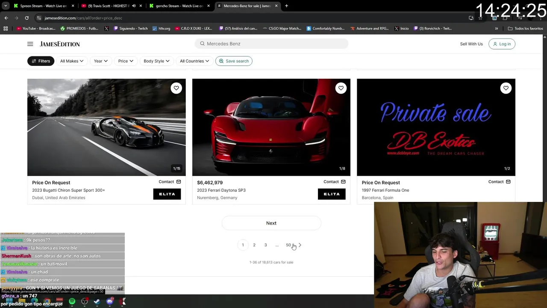
Task: Open the PROMIEDOS - Futb... bookmark
Action: click(x=79, y=29)
